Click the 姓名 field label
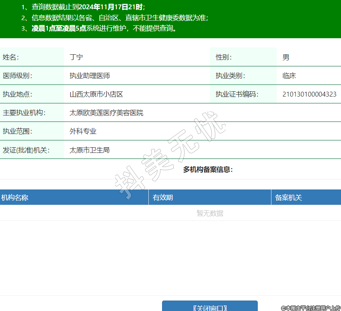 pyautogui.click(x=11, y=57)
